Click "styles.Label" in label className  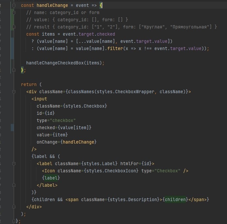(99, 164)
